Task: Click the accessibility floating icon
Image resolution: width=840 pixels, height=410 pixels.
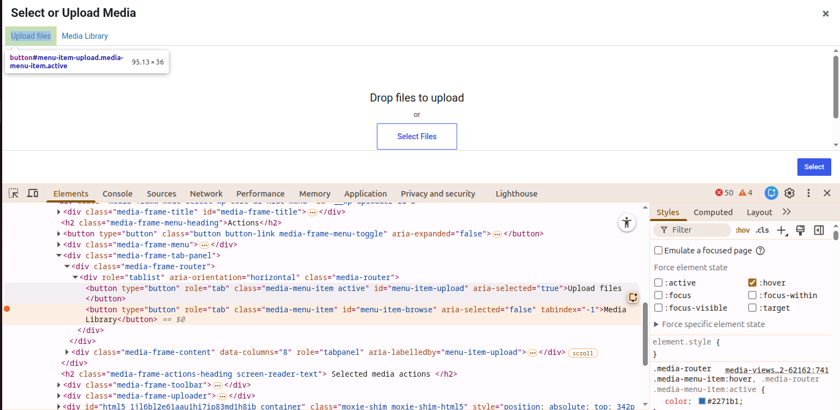Action: pos(627,222)
